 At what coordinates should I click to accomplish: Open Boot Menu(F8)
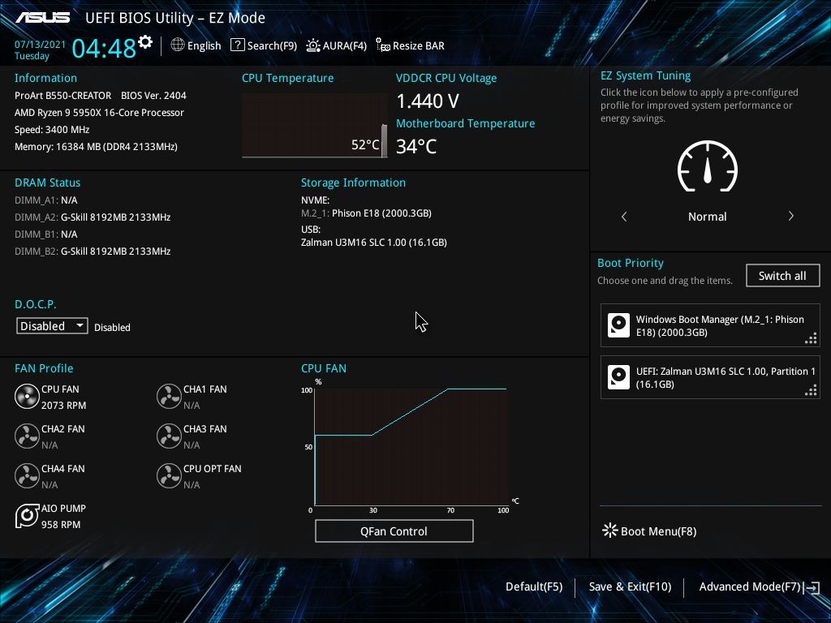(x=649, y=531)
